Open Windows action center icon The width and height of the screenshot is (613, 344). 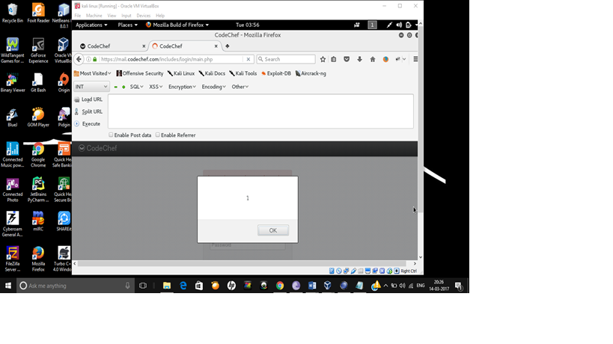[x=459, y=286]
